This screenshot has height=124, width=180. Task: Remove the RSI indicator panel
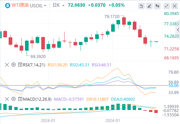point(7,65)
